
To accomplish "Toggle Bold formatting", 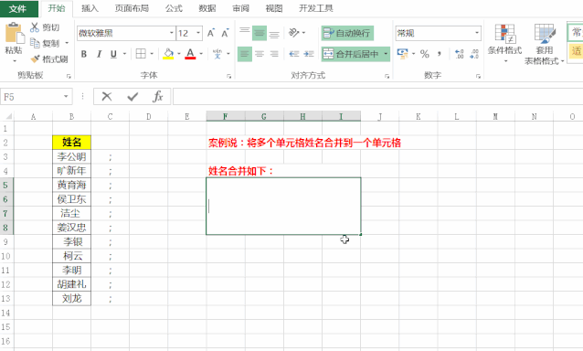I will pyautogui.click(x=84, y=54).
